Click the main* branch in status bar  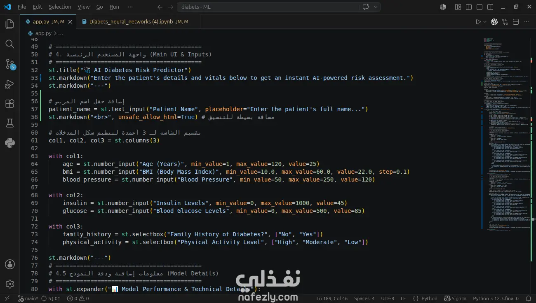[28, 298]
